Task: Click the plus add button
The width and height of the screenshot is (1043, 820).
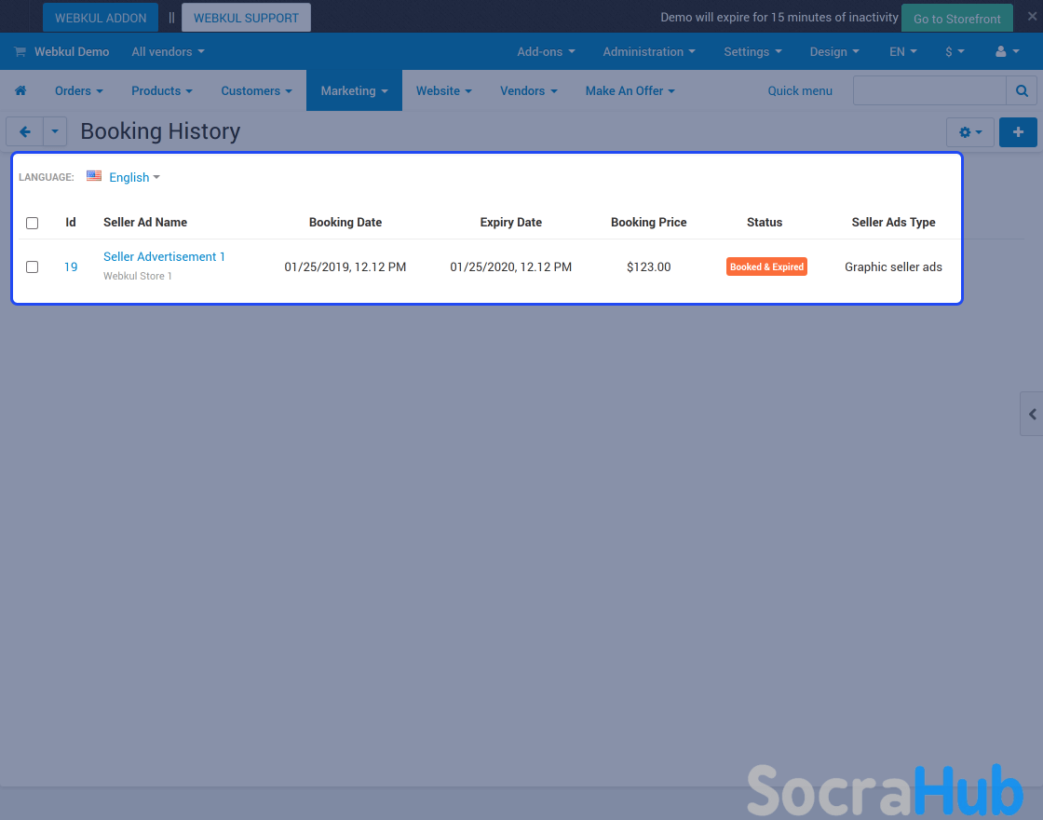Action: pos(1018,132)
